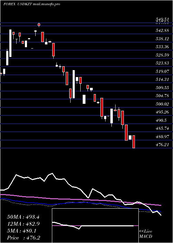Click the Price : 476.2 readout
Screen dimensions: 173x243
coord(24,238)
